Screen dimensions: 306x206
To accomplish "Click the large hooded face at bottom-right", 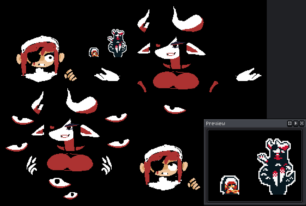I will [x=164, y=167].
